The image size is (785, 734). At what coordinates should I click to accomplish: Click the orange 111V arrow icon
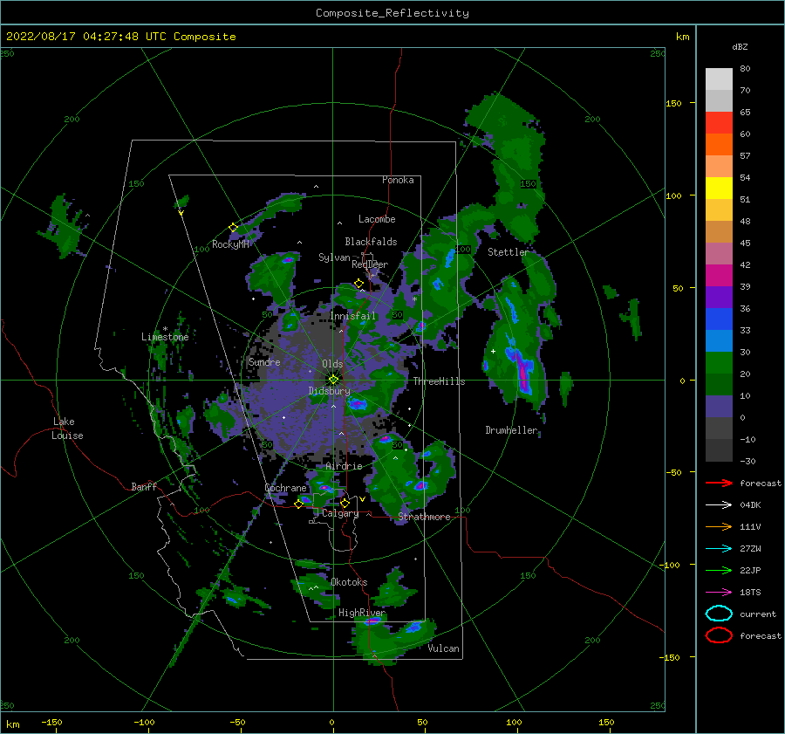click(x=719, y=526)
